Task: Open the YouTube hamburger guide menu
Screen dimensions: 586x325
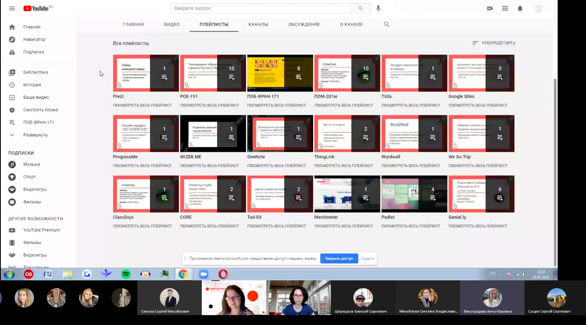Action: pos(12,9)
